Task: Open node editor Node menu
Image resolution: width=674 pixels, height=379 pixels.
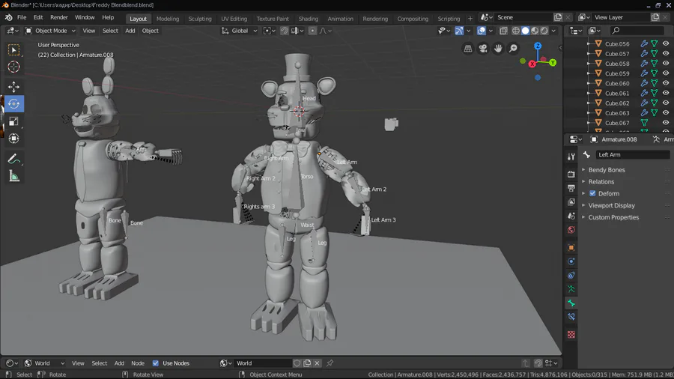Action: (138, 363)
